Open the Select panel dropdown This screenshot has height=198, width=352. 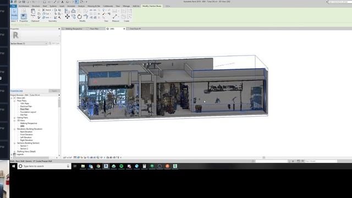click(14, 21)
